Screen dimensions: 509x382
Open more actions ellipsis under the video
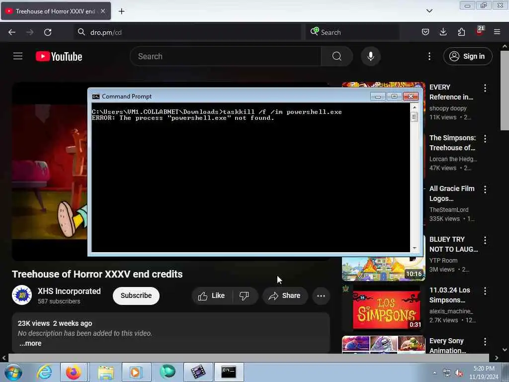321,295
